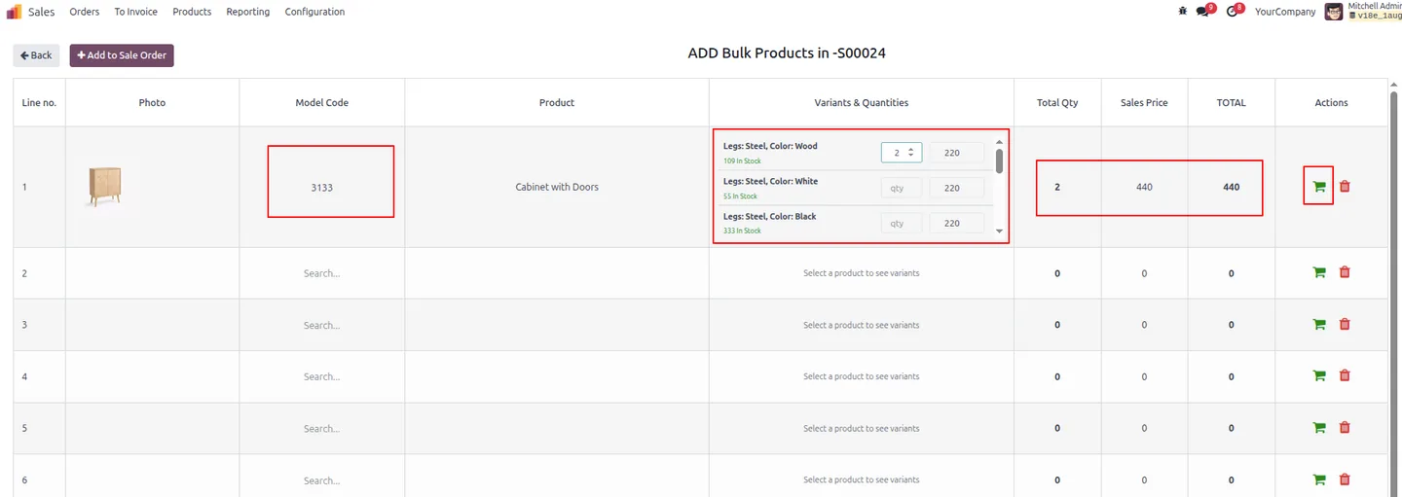This screenshot has height=497, width=1402.
Task: Click Sales Price value 440 in line 1
Action: point(1144,187)
